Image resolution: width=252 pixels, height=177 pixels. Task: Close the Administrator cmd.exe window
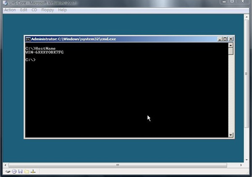pos(231,39)
